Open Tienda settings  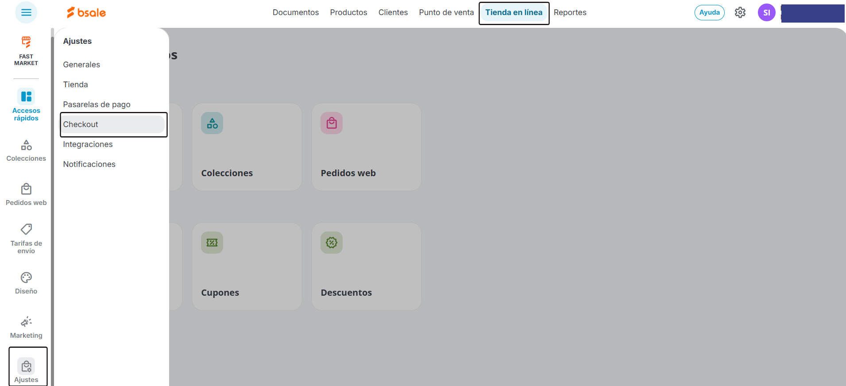tap(75, 85)
